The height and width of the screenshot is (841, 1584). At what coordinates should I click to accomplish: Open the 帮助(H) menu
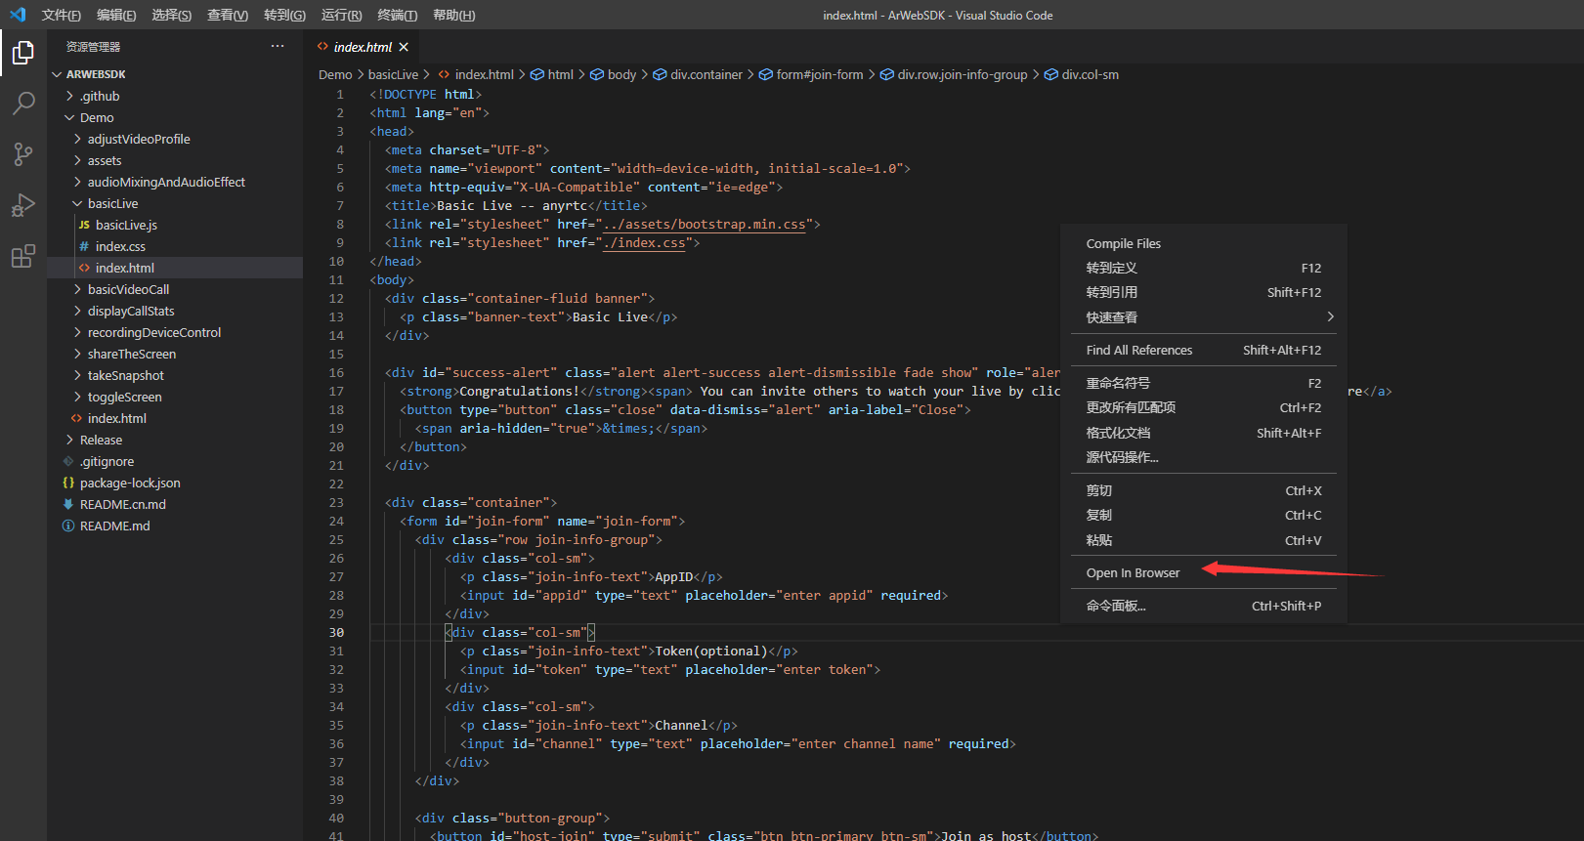(x=453, y=15)
